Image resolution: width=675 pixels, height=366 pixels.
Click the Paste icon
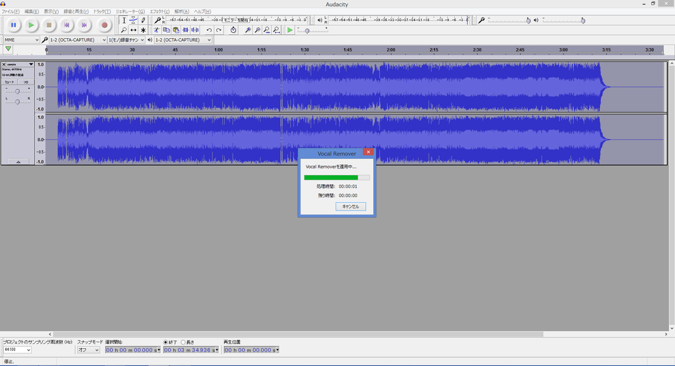(176, 30)
